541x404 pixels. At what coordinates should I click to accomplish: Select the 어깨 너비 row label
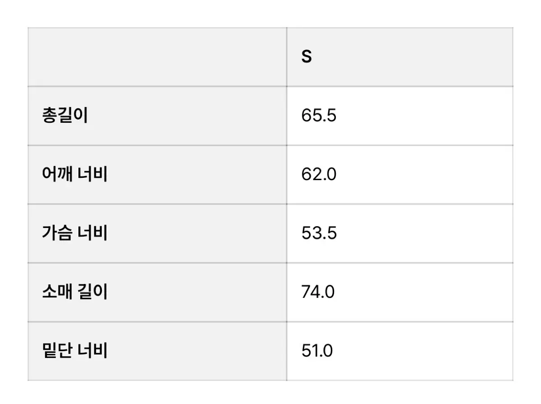click(74, 175)
